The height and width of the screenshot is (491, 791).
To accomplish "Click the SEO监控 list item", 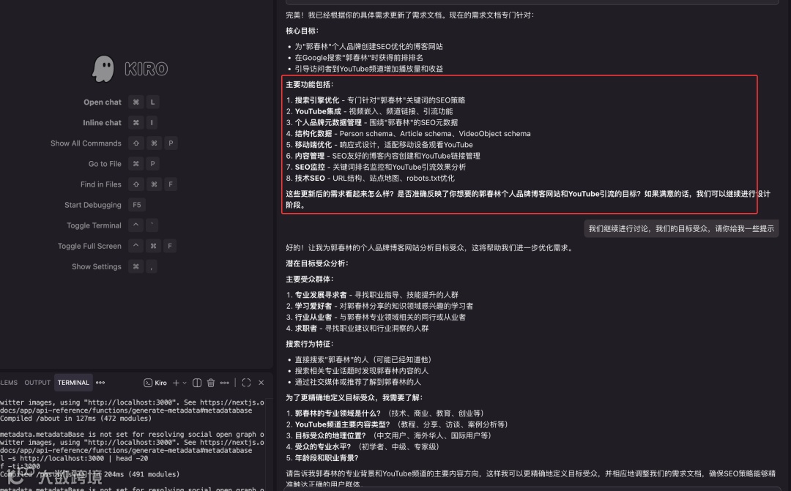I will (x=376, y=167).
